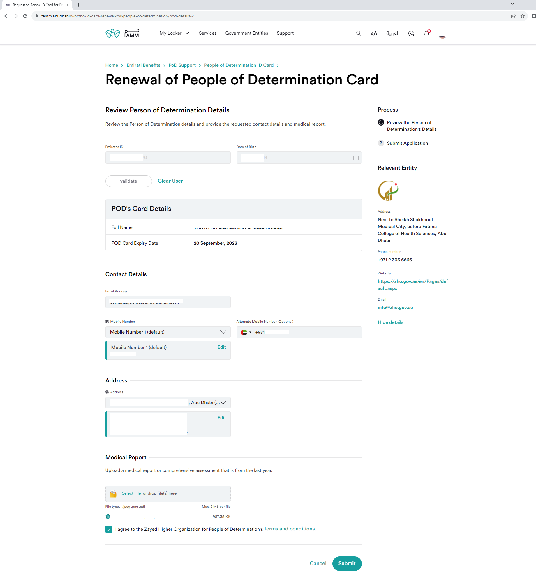Open country code flag selector
This screenshot has height=575, width=536.
(x=246, y=332)
